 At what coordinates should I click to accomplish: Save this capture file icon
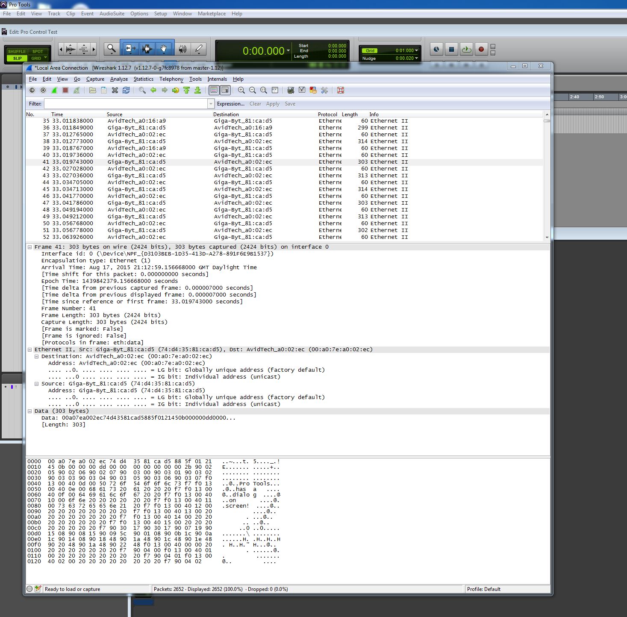point(103,90)
